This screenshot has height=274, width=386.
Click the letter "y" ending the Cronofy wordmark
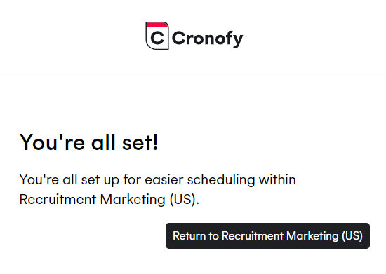(237, 41)
